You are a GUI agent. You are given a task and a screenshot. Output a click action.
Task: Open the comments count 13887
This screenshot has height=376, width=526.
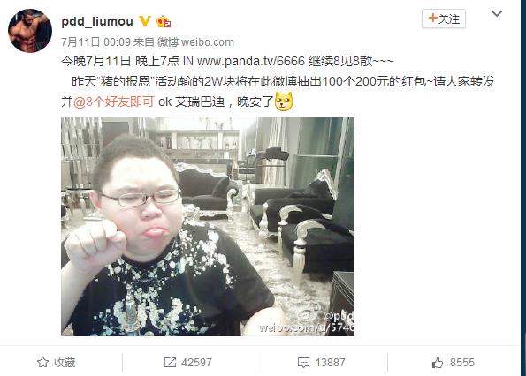point(330,362)
